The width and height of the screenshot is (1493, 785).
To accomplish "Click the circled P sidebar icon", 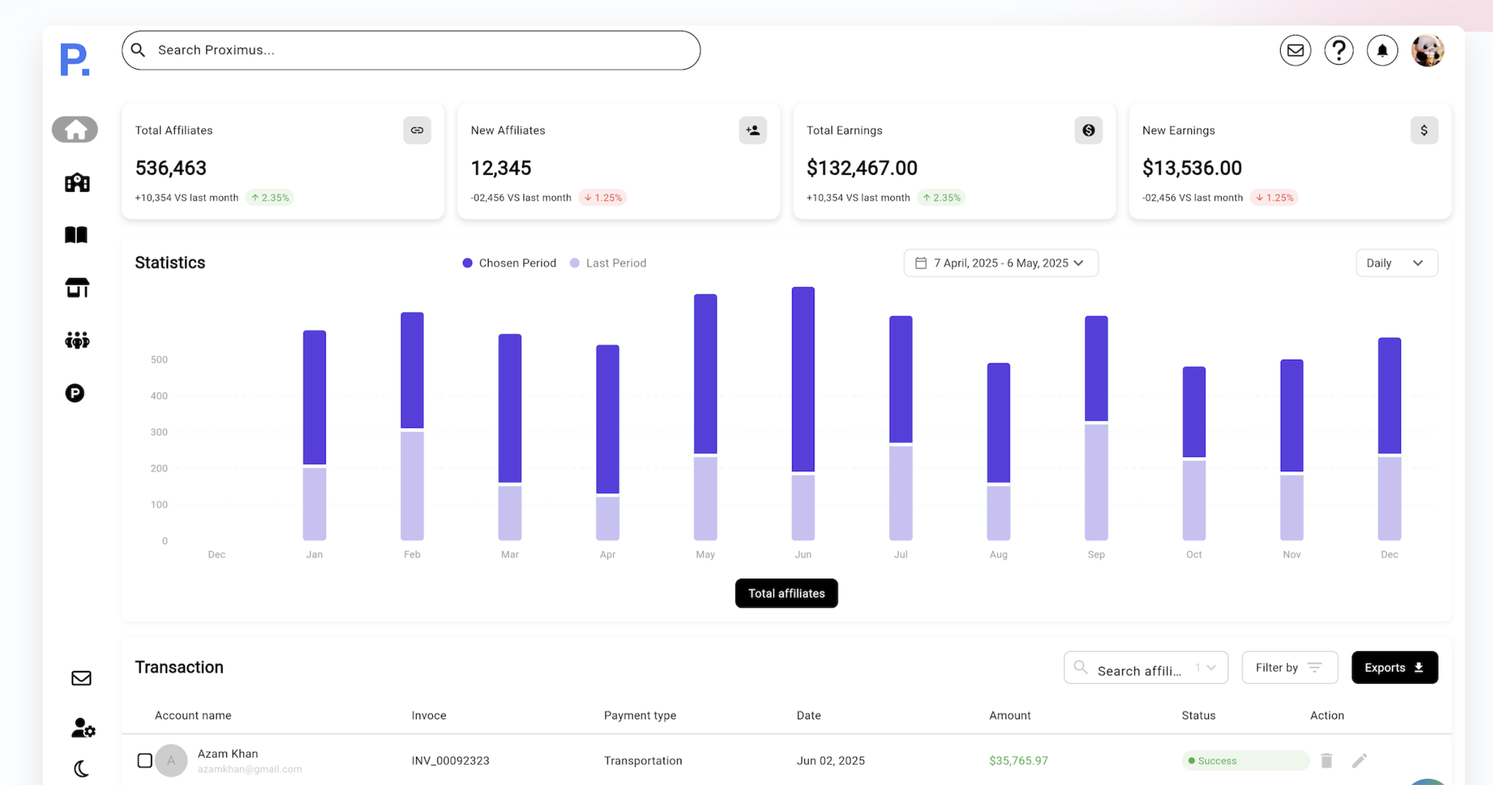I will click(x=75, y=393).
